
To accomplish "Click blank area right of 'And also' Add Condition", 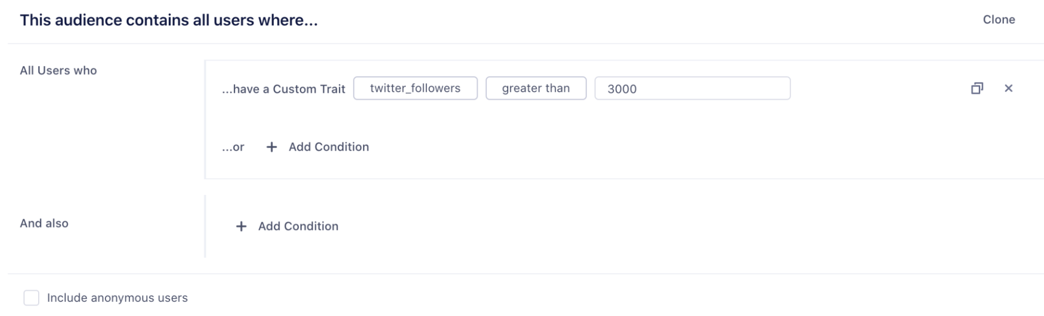I will click(627, 226).
